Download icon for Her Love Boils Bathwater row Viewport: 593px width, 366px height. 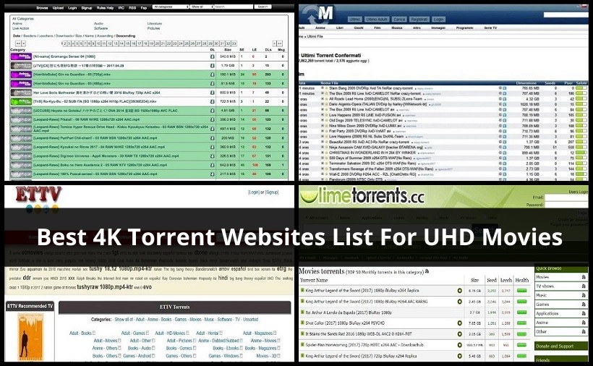[x=212, y=93]
